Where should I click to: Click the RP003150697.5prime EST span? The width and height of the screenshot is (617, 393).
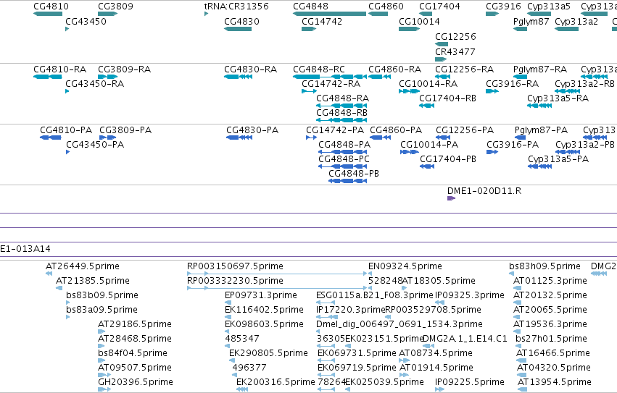click(x=277, y=274)
